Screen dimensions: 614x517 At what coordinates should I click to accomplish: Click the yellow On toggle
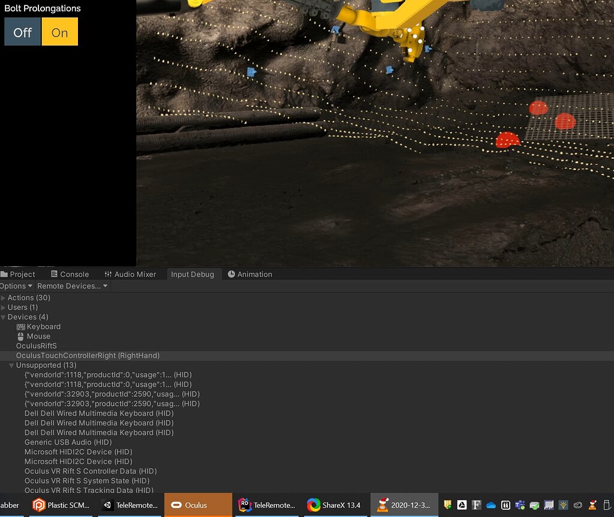(59, 32)
